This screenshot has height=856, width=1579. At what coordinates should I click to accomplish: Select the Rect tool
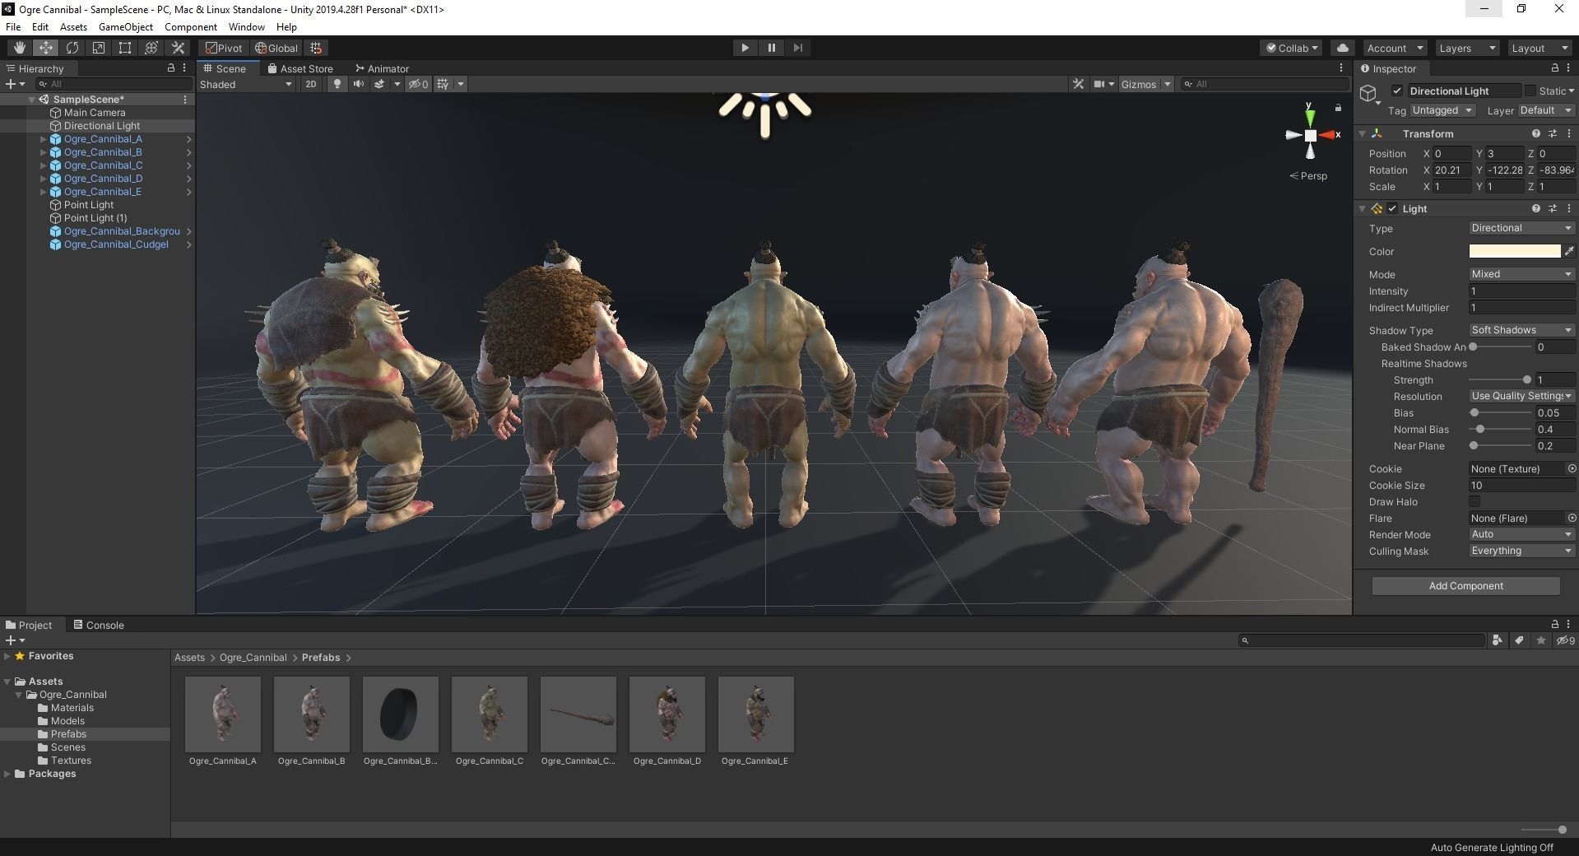[124, 48]
